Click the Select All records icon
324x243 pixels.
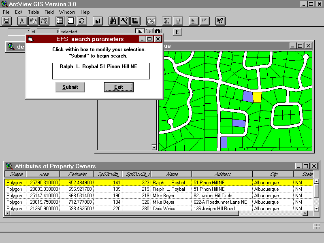pyautogui.click(x=60, y=21)
